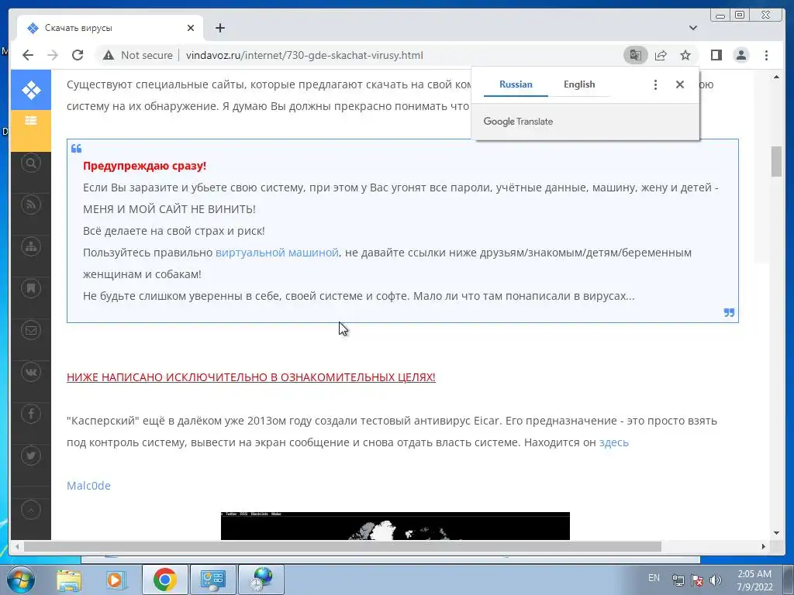
Task: Reload the page with refresh icon
Action: click(x=78, y=55)
